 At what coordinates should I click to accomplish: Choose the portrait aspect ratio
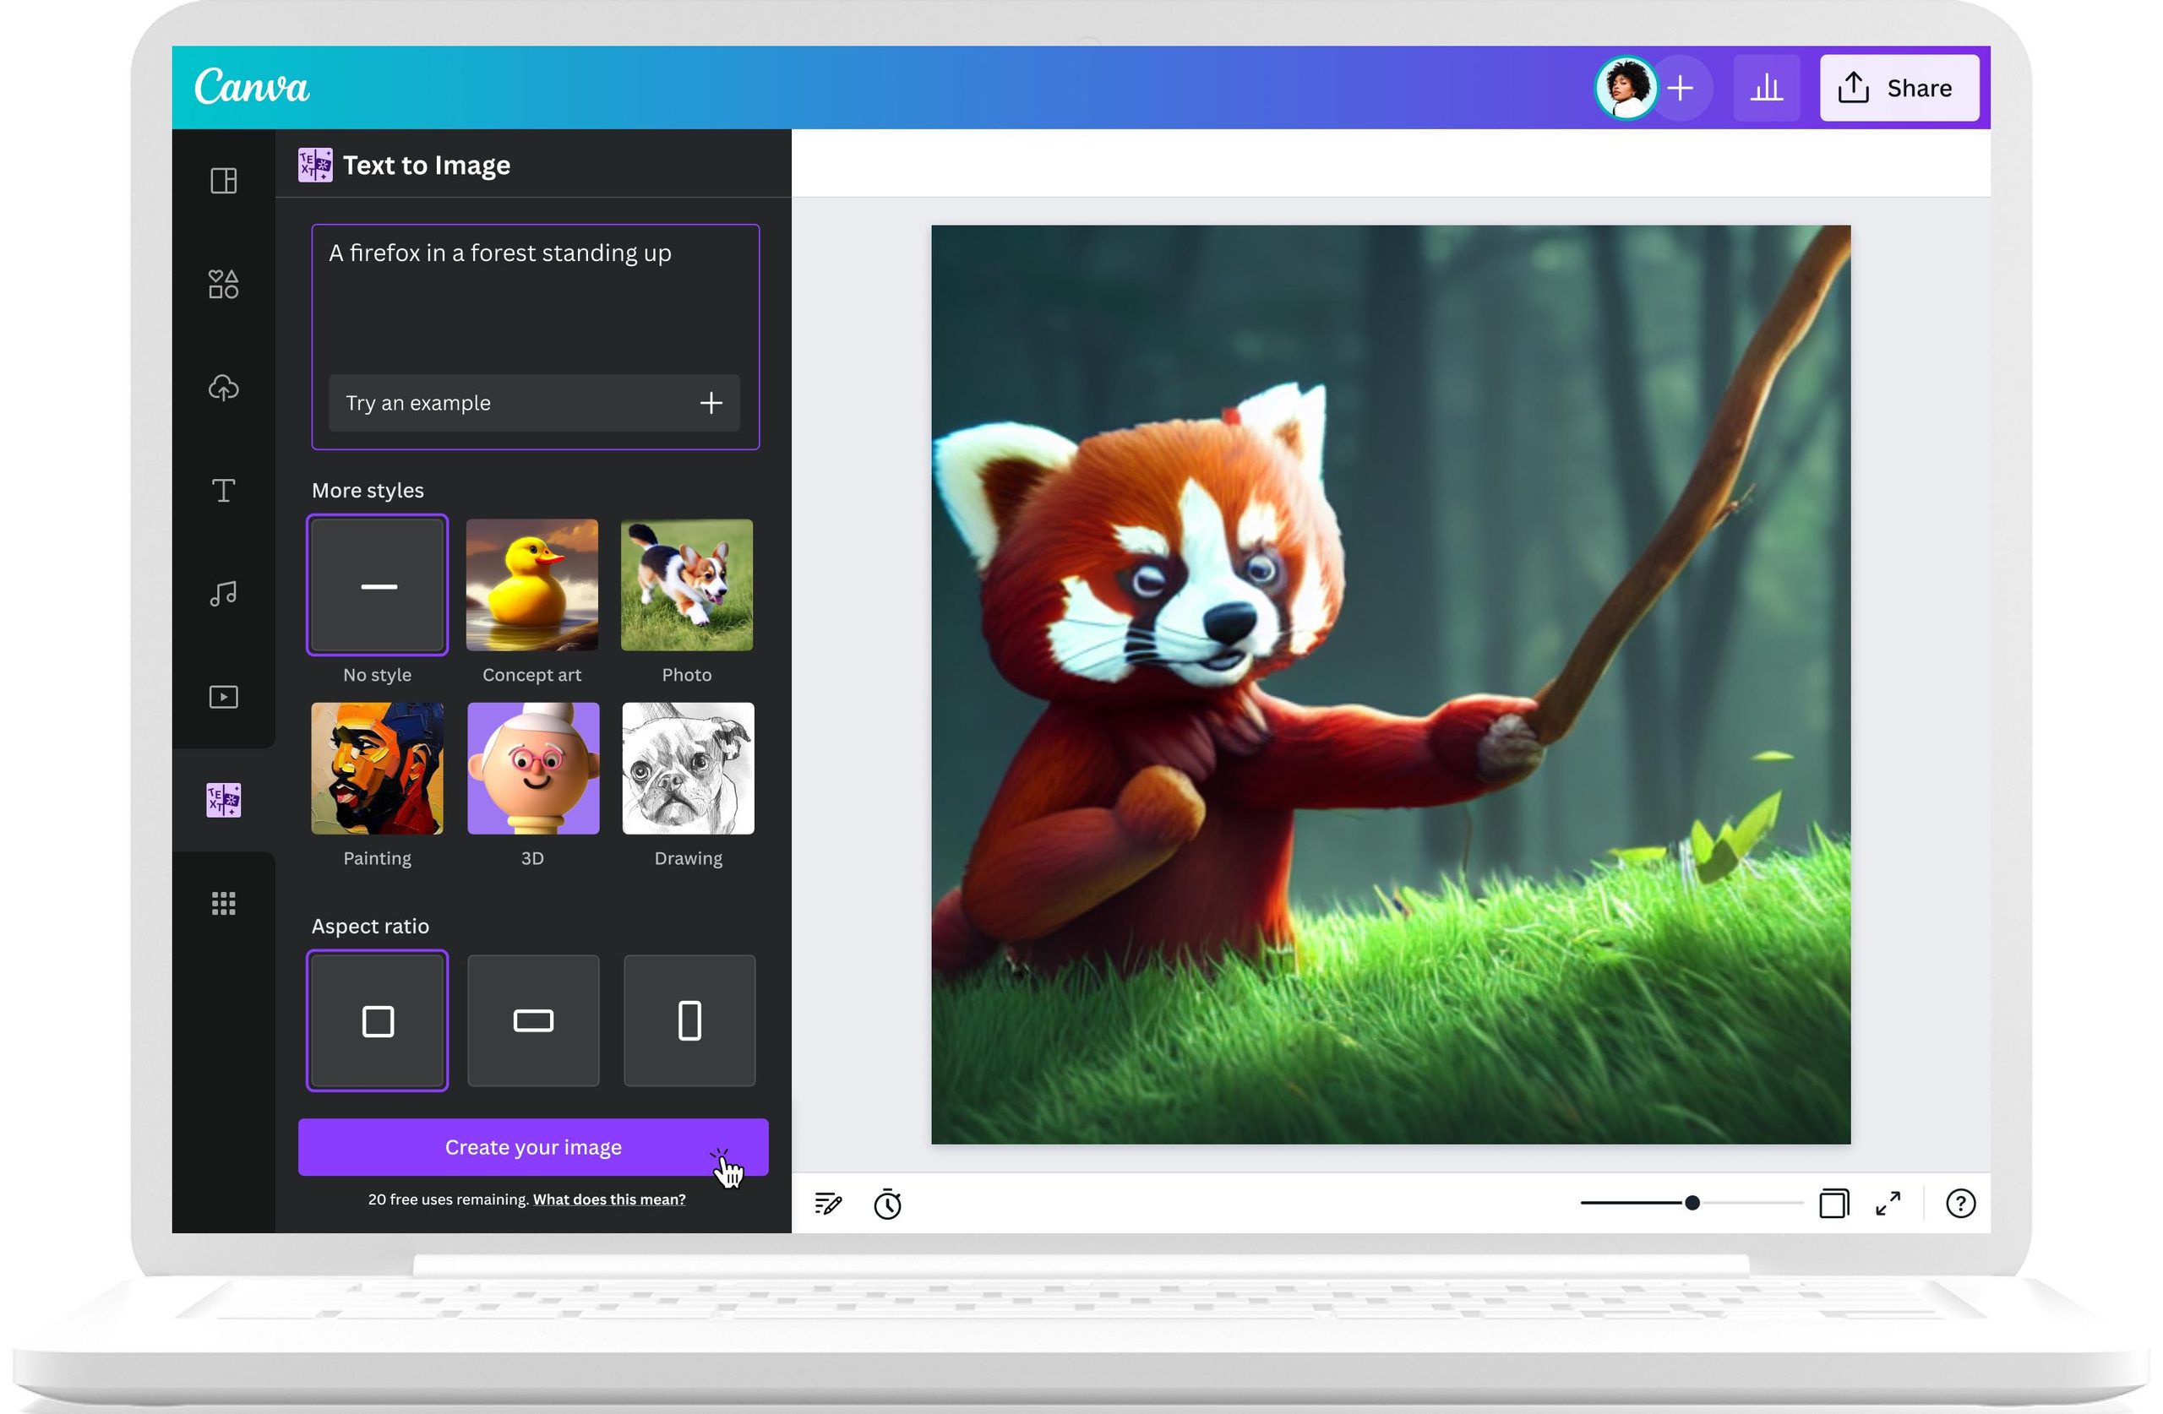(x=689, y=1020)
